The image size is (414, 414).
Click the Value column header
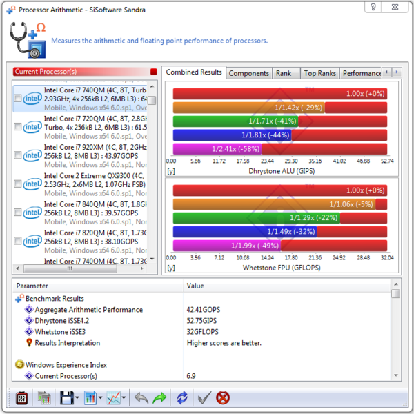(x=287, y=286)
